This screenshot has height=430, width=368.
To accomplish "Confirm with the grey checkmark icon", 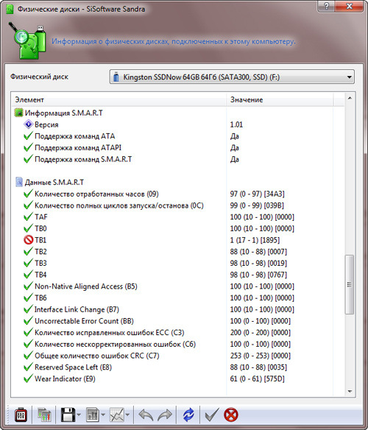I will pyautogui.click(x=212, y=415).
